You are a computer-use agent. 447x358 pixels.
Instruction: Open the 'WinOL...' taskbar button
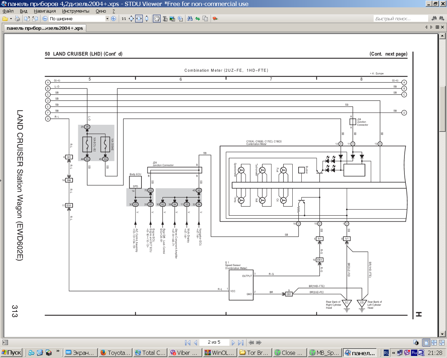pos(220,353)
